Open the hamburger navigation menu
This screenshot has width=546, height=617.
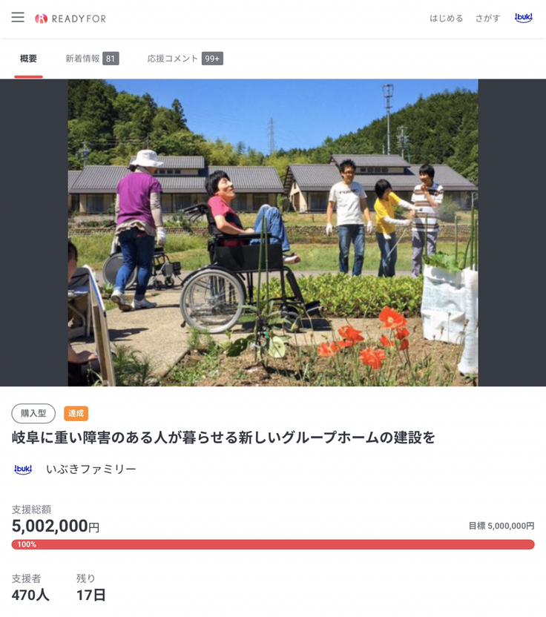click(x=18, y=17)
